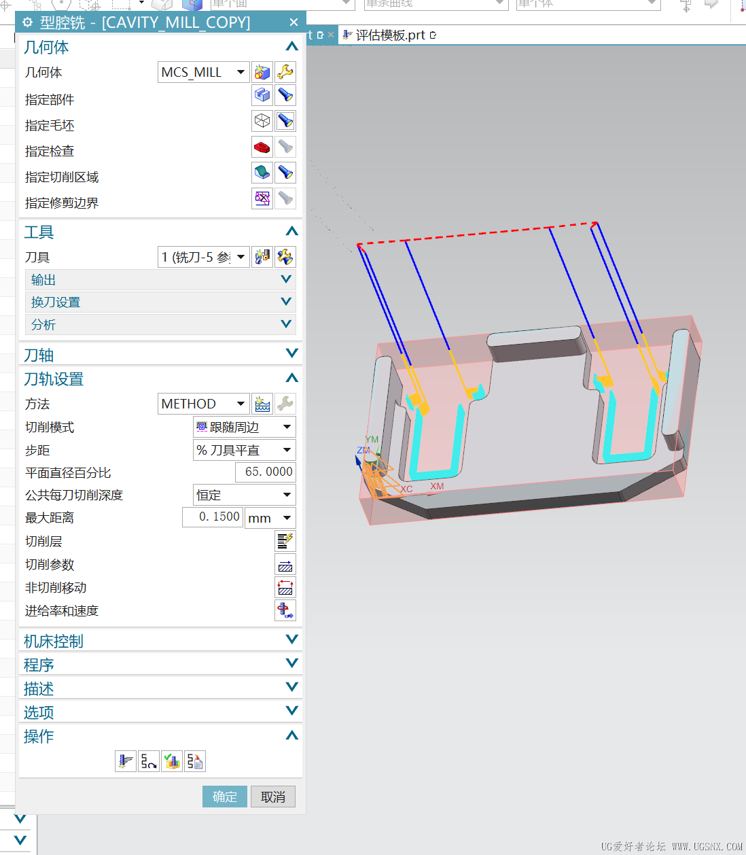Show the part geometry with flashlight in 指定部件 row
The width and height of the screenshot is (746, 855).
tap(285, 95)
